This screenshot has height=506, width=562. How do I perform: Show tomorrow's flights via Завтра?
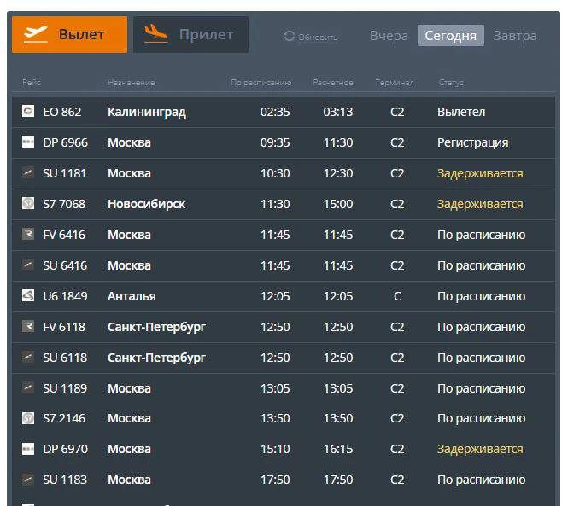tap(515, 36)
